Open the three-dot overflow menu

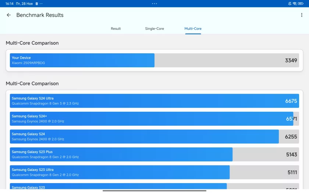[x=302, y=15]
